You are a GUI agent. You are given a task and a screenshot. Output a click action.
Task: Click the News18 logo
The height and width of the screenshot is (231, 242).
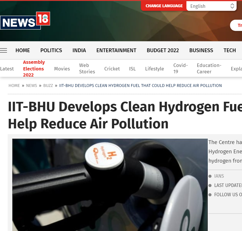pos(25,20)
